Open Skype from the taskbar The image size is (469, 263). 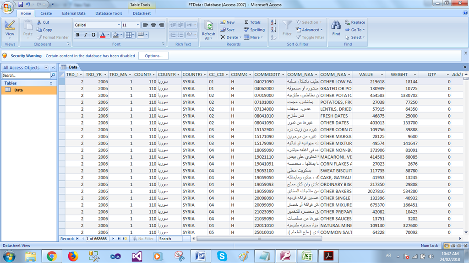tap(222, 257)
